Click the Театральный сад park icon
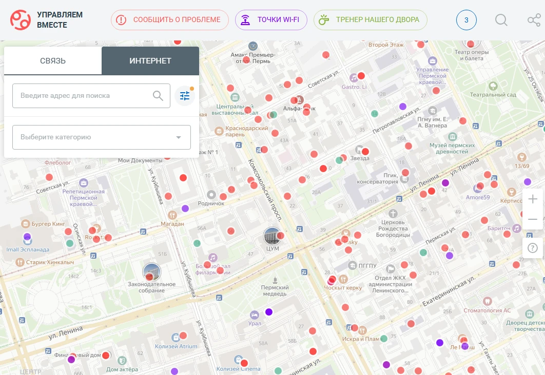This screenshot has width=545, height=375. pos(493,86)
